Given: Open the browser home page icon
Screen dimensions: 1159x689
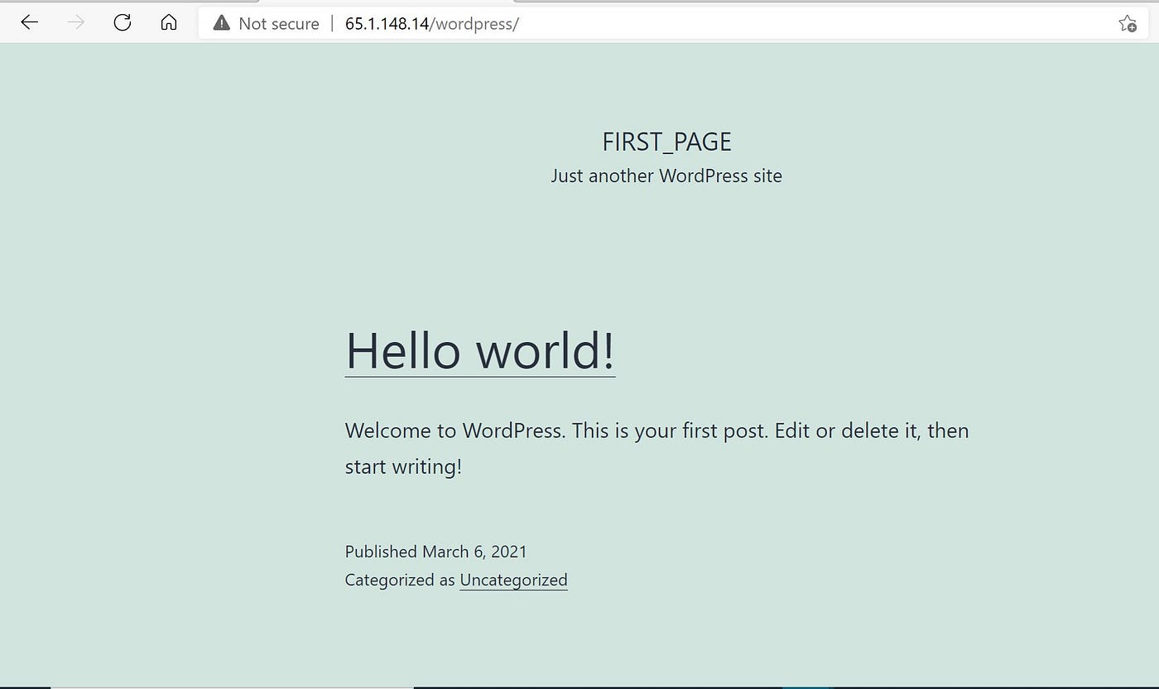Looking at the screenshot, I should (169, 23).
